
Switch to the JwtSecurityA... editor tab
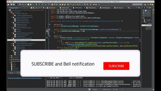(x=65, y=8)
